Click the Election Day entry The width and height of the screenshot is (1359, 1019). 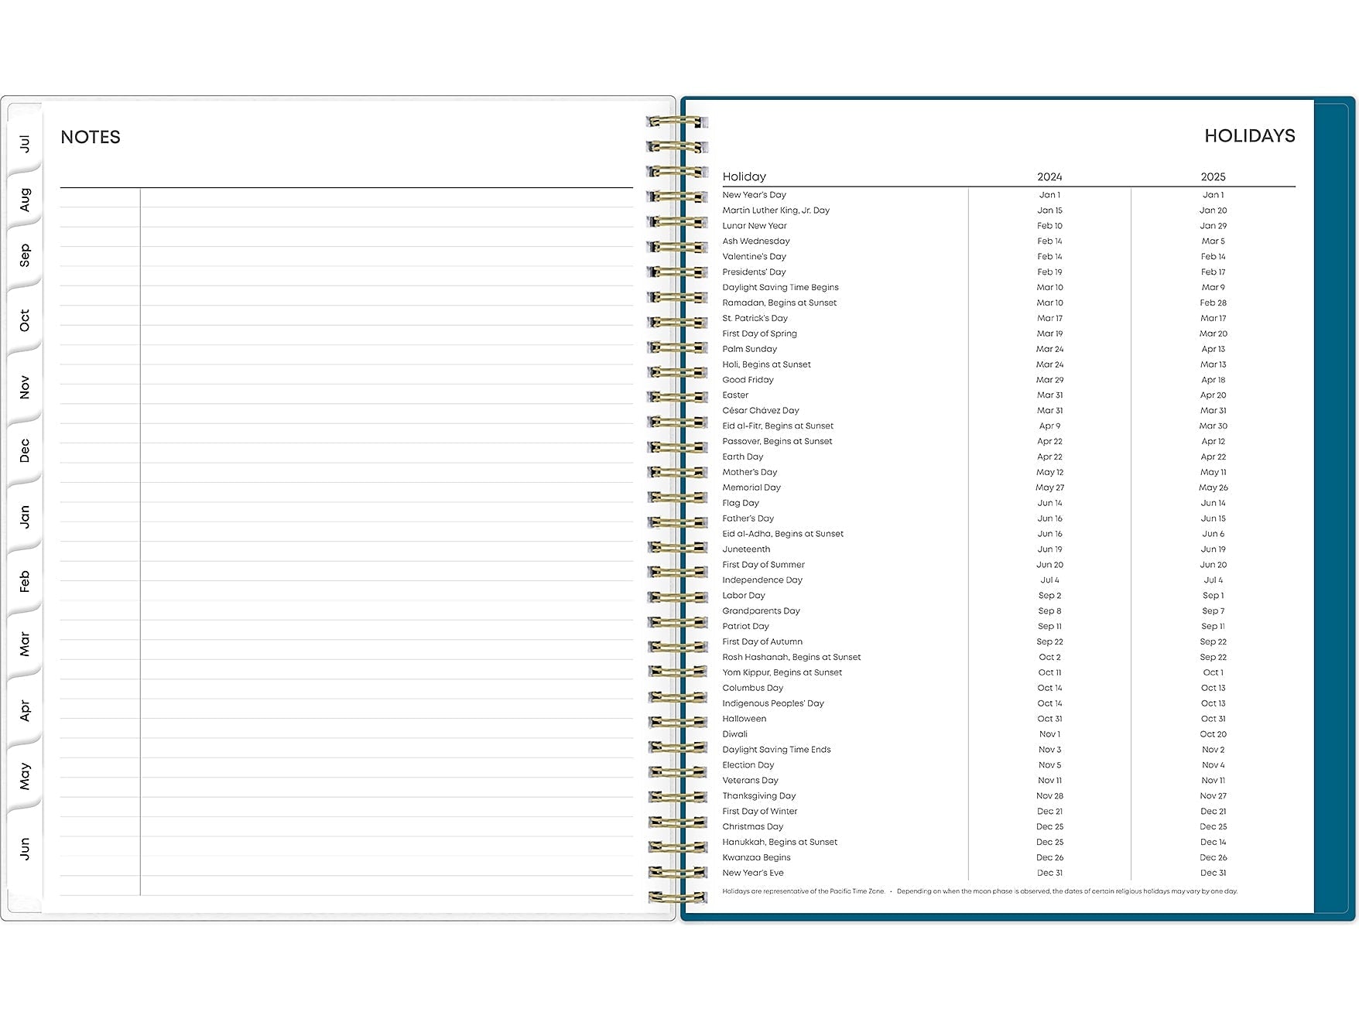coord(748,765)
